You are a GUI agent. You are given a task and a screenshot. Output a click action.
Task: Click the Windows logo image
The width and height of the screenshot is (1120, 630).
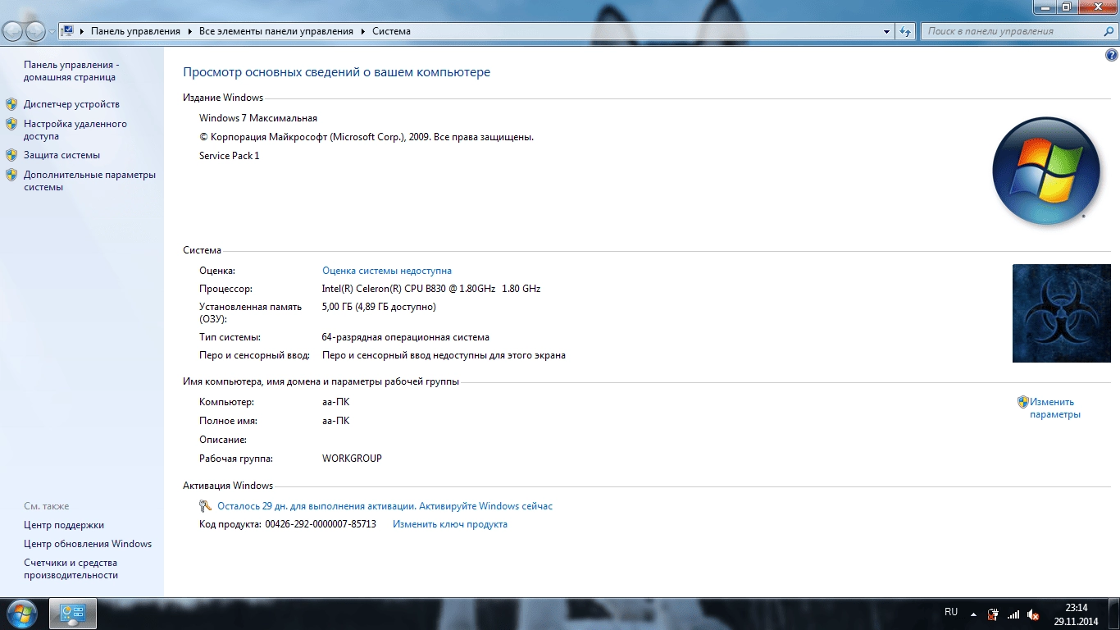pyautogui.click(x=1045, y=171)
